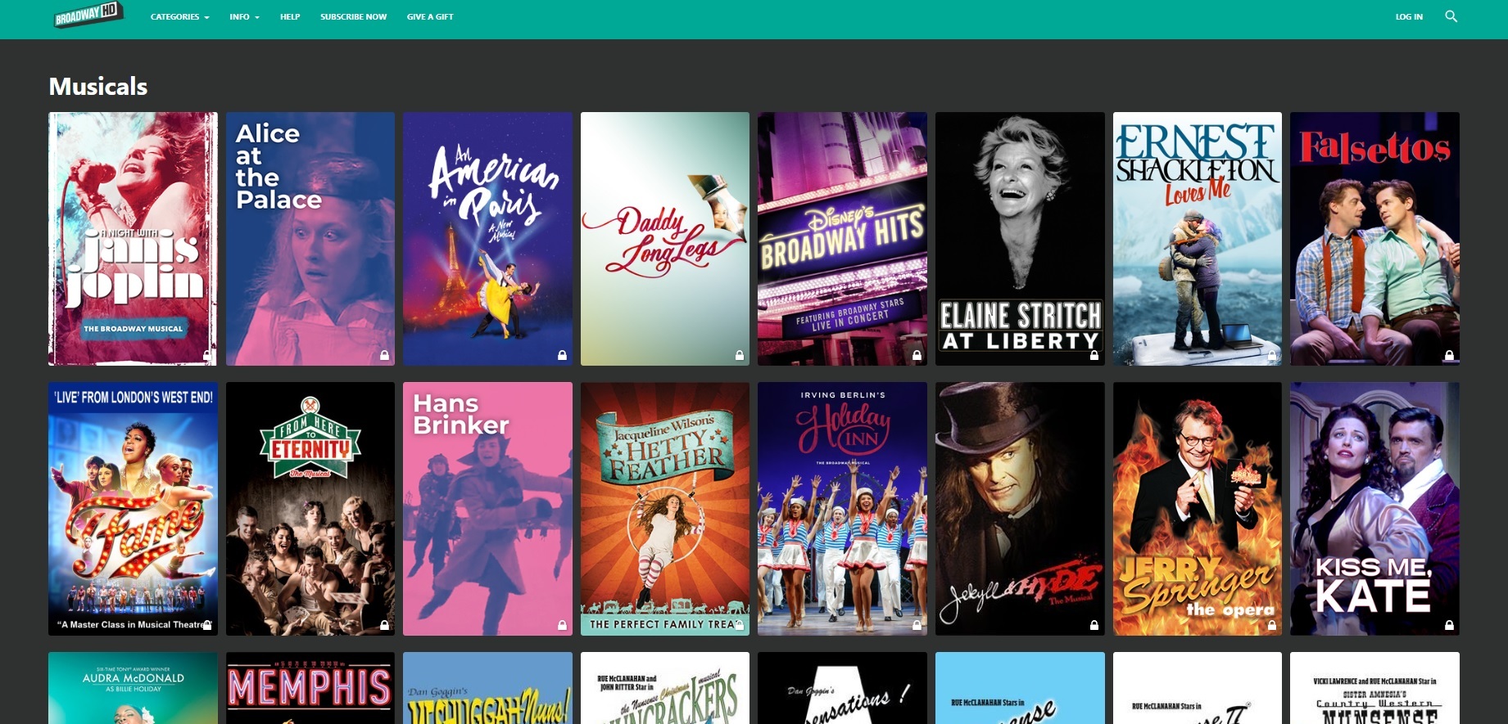Open the Memphis musical poster
The image size is (1508, 724).
[310, 688]
